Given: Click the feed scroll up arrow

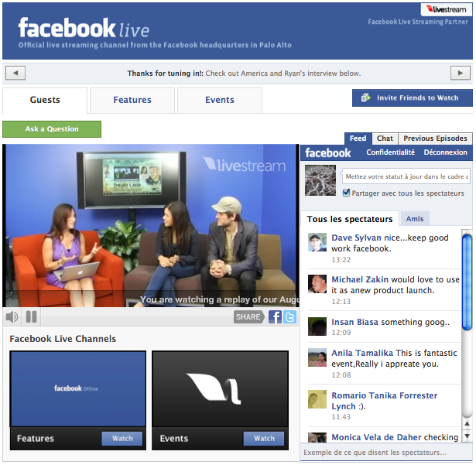Looking at the screenshot, I should click(x=467, y=423).
